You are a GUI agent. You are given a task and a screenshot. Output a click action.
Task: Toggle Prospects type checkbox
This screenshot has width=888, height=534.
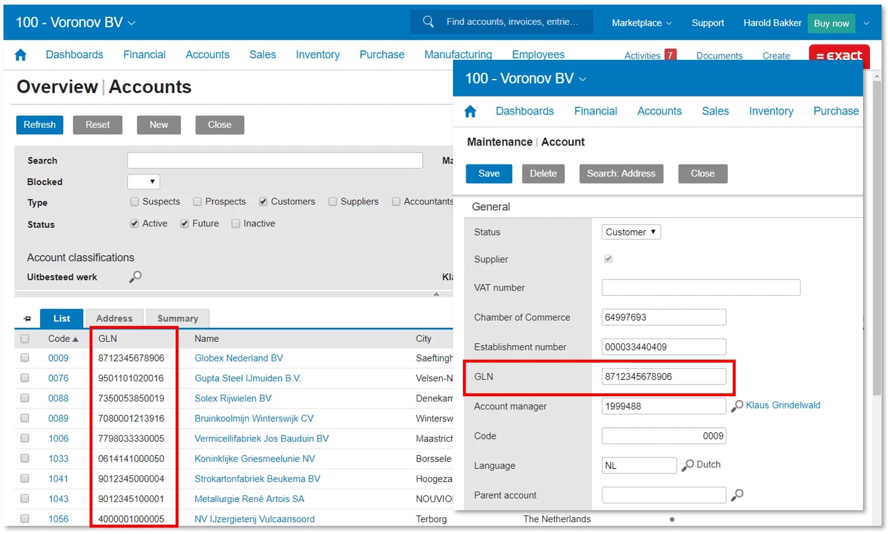click(197, 202)
